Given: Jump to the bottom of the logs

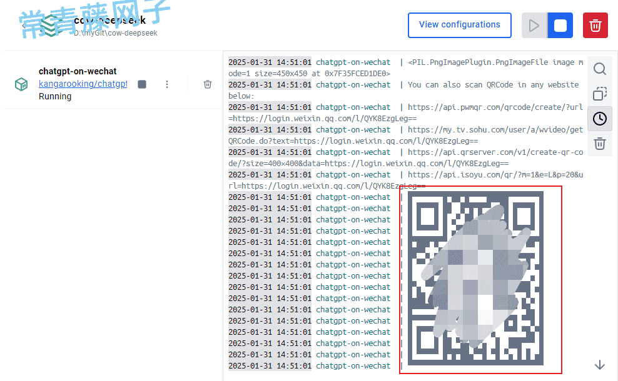Looking at the screenshot, I should point(600,365).
